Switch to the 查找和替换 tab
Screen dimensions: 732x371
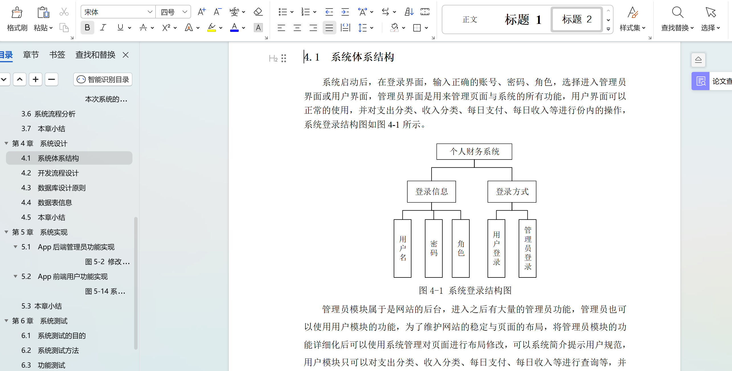[x=95, y=55]
